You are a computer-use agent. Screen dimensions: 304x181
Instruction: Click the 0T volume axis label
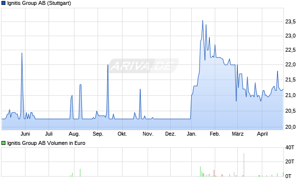(288, 176)
